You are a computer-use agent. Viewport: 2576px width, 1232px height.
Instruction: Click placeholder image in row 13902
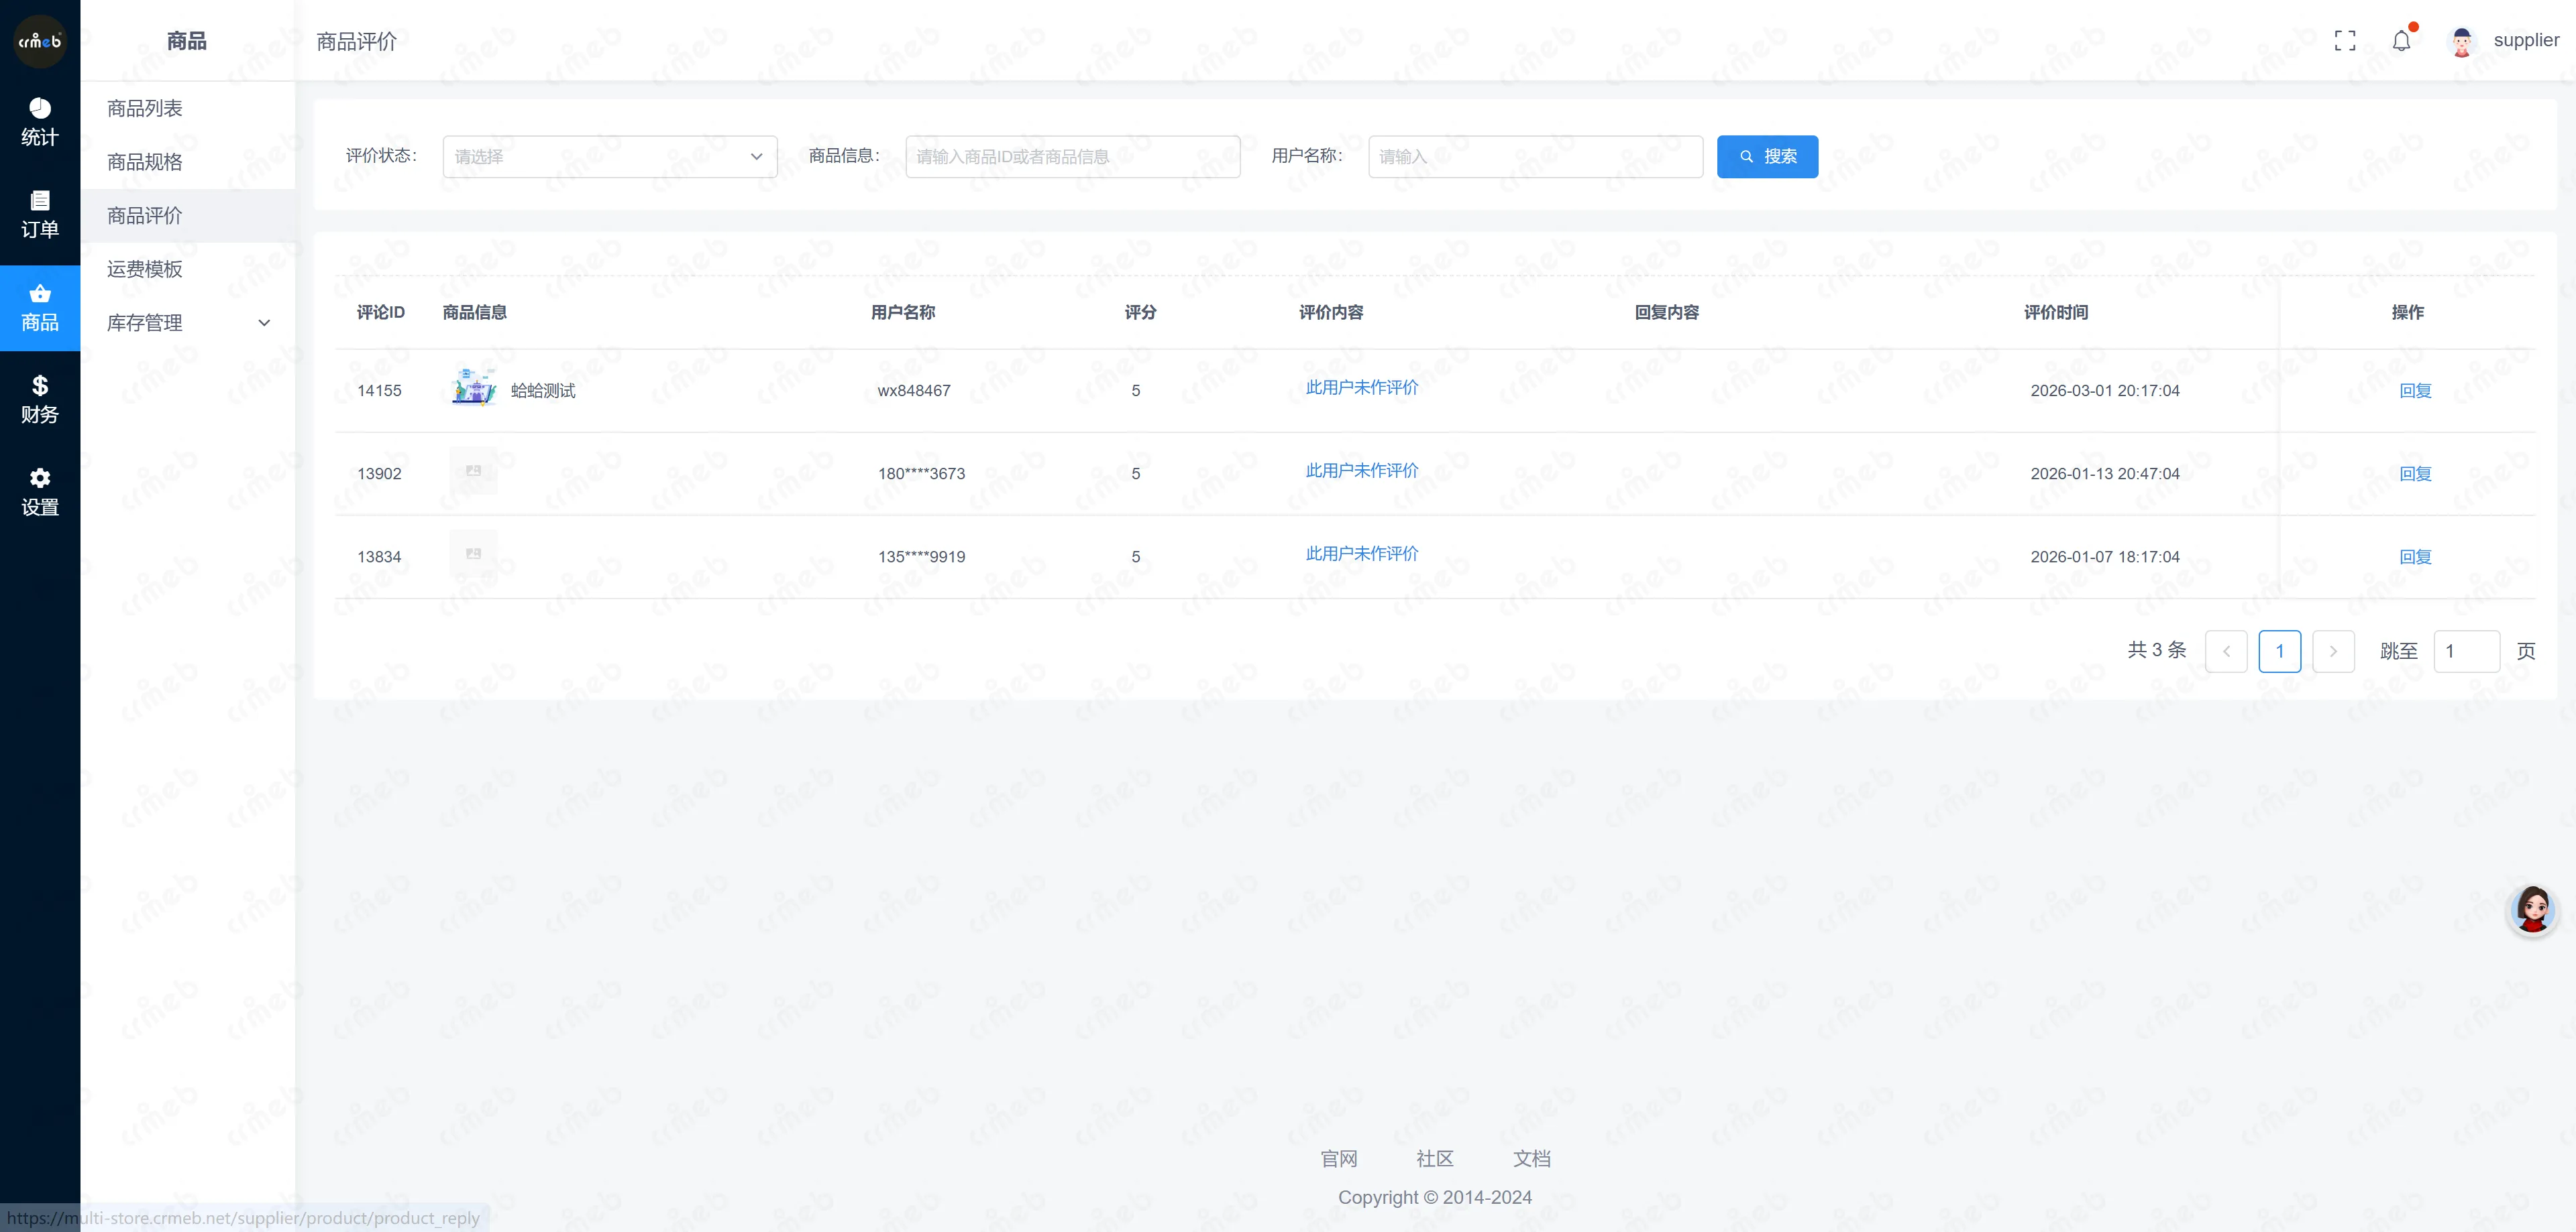(x=474, y=471)
